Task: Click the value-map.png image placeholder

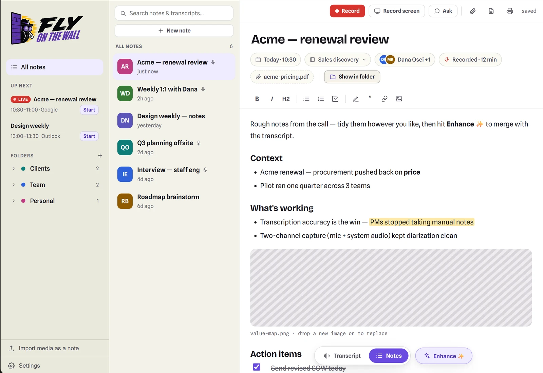Action: pyautogui.click(x=391, y=288)
